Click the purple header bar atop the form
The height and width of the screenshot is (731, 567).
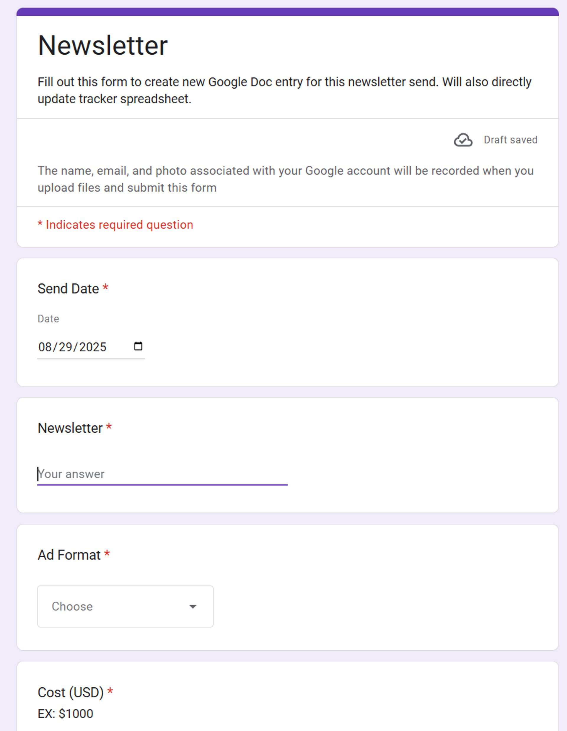[287, 12]
